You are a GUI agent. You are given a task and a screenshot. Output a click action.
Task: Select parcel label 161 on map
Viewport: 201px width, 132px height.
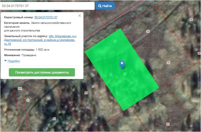click(20, 88)
